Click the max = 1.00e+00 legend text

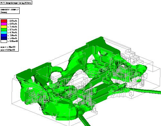pos(8,47)
